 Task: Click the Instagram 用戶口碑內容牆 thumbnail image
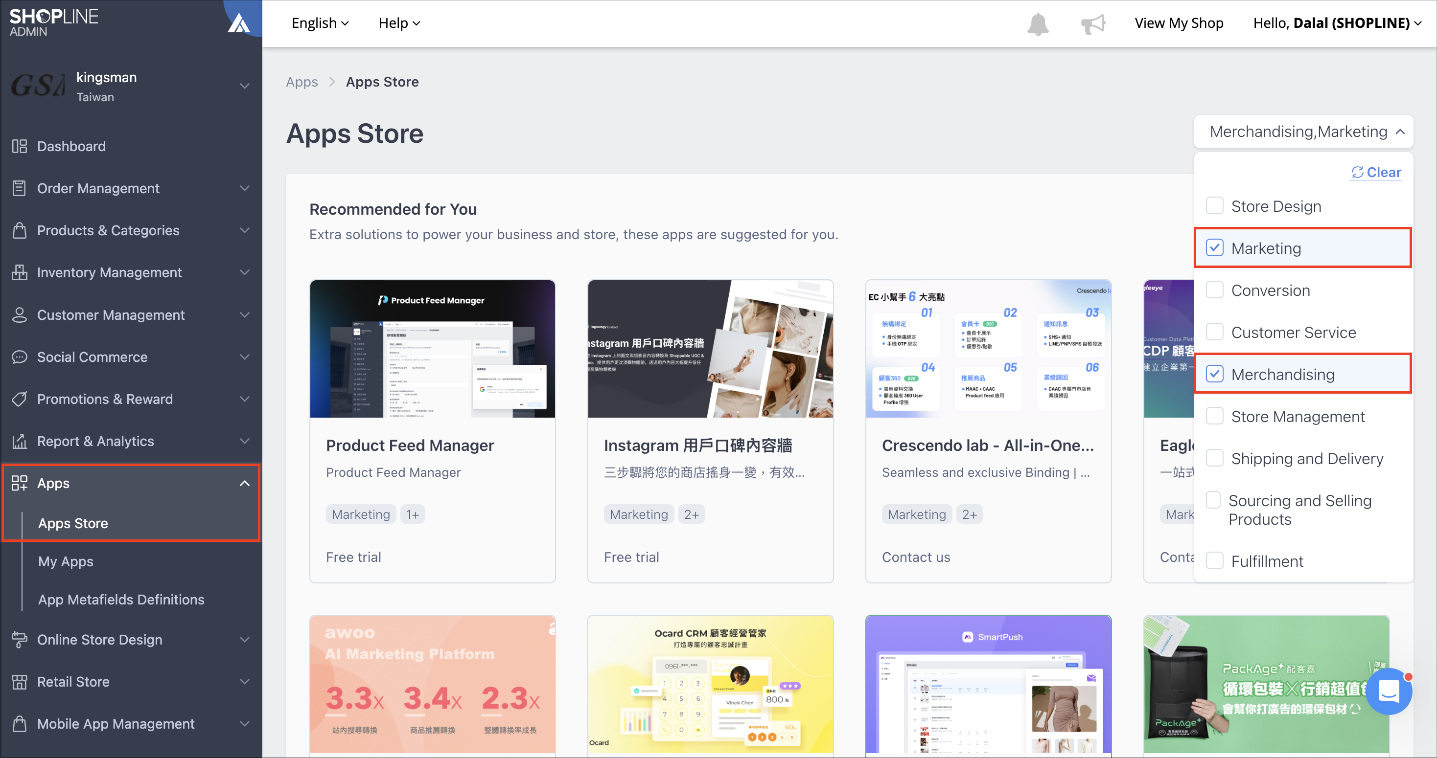[710, 348]
